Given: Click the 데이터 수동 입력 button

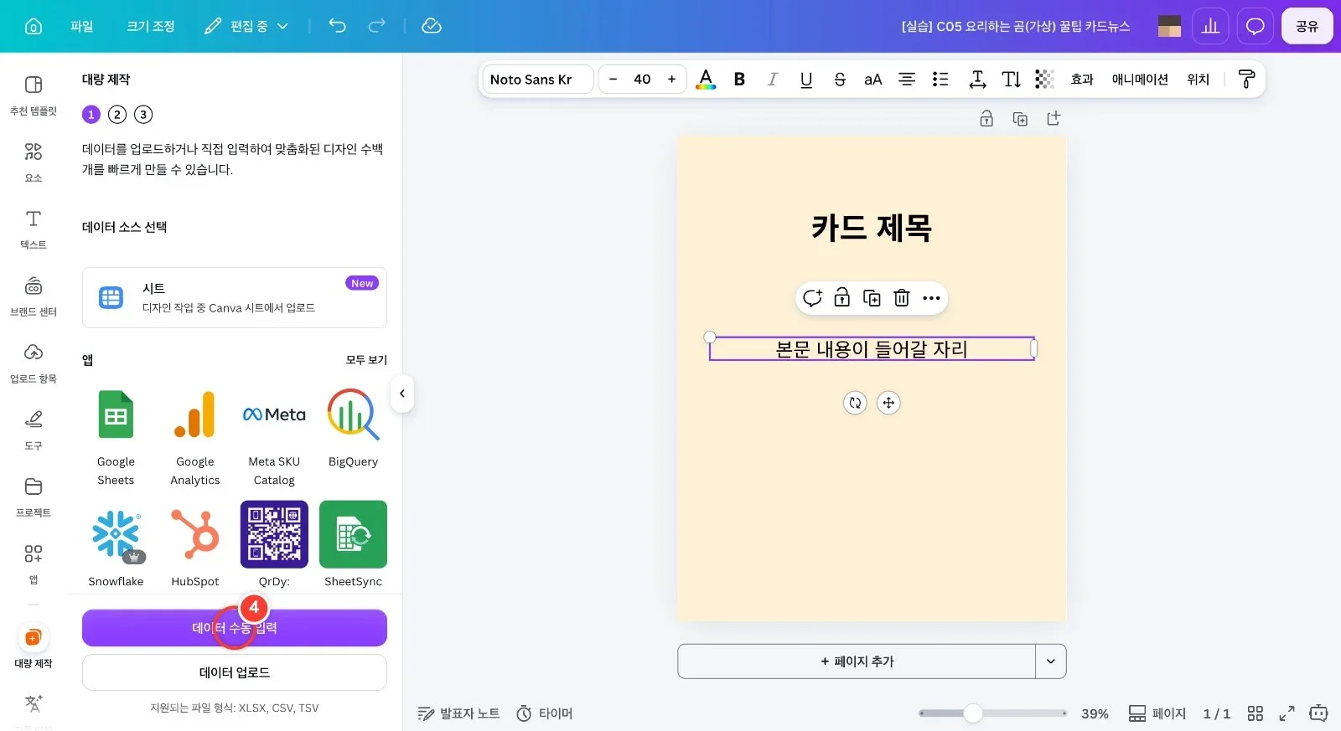Looking at the screenshot, I should point(235,628).
